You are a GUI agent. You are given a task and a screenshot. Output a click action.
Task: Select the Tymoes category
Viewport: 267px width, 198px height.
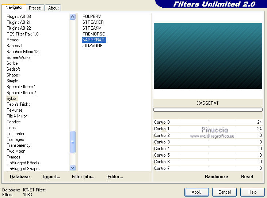tap(14, 157)
